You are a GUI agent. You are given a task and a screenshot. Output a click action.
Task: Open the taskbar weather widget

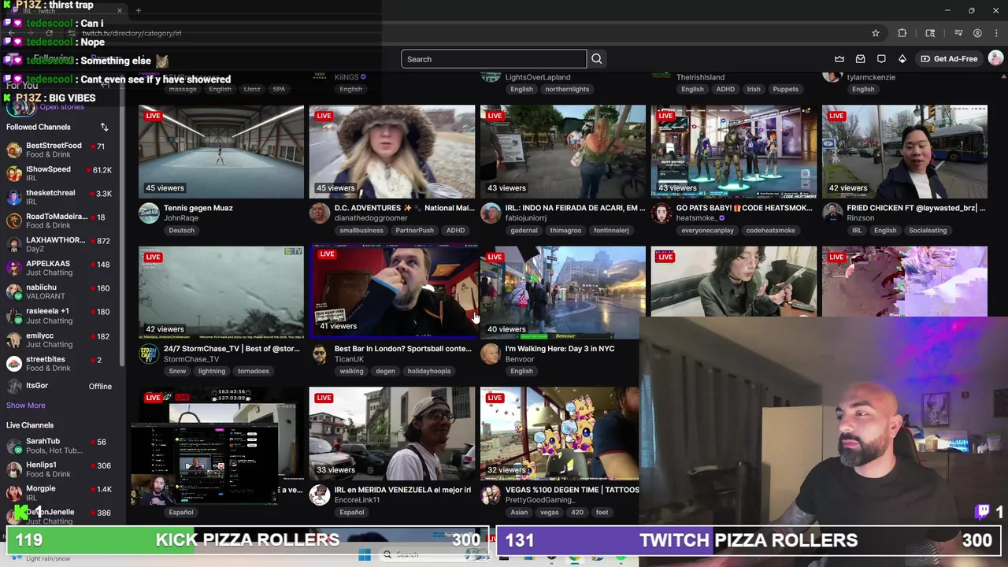point(39,558)
